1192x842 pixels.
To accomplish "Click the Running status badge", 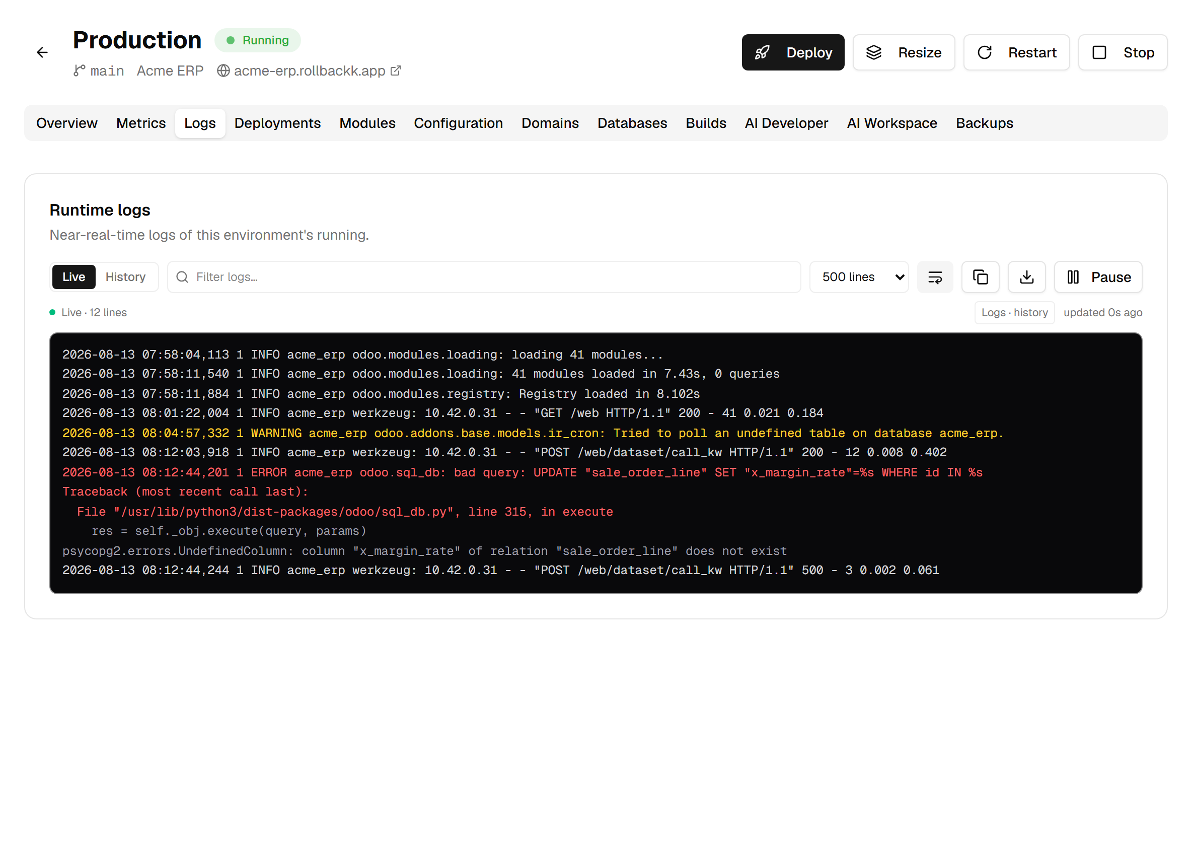I will tap(258, 40).
